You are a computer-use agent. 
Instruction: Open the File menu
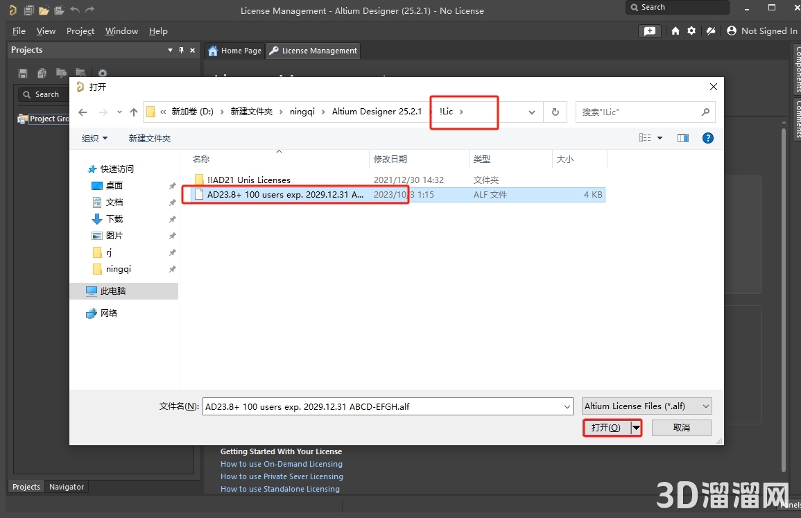[19, 31]
